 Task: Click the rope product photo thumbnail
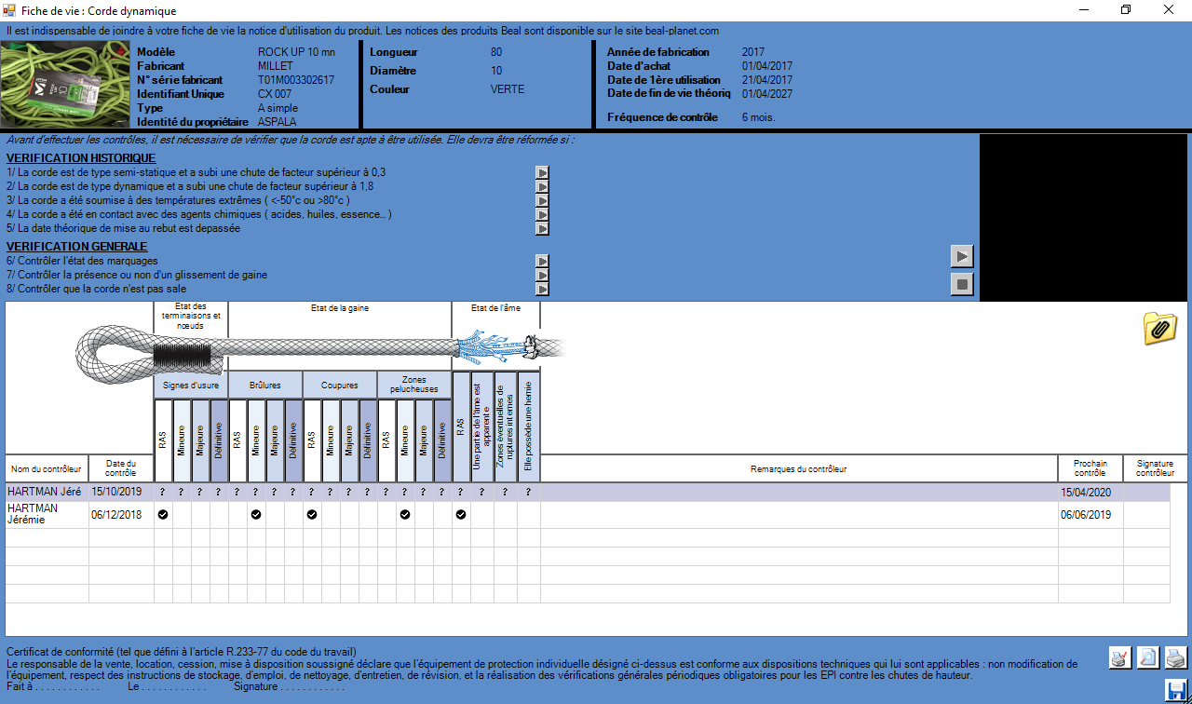(x=65, y=86)
